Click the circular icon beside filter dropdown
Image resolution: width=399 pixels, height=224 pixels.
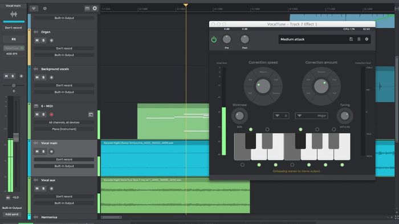pos(45,9)
